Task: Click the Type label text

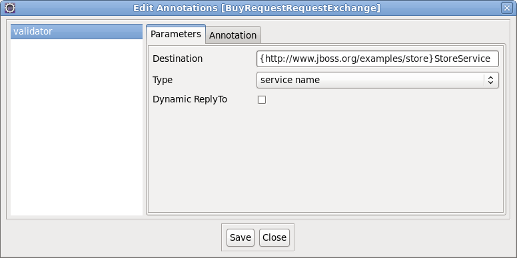Action: click(163, 80)
